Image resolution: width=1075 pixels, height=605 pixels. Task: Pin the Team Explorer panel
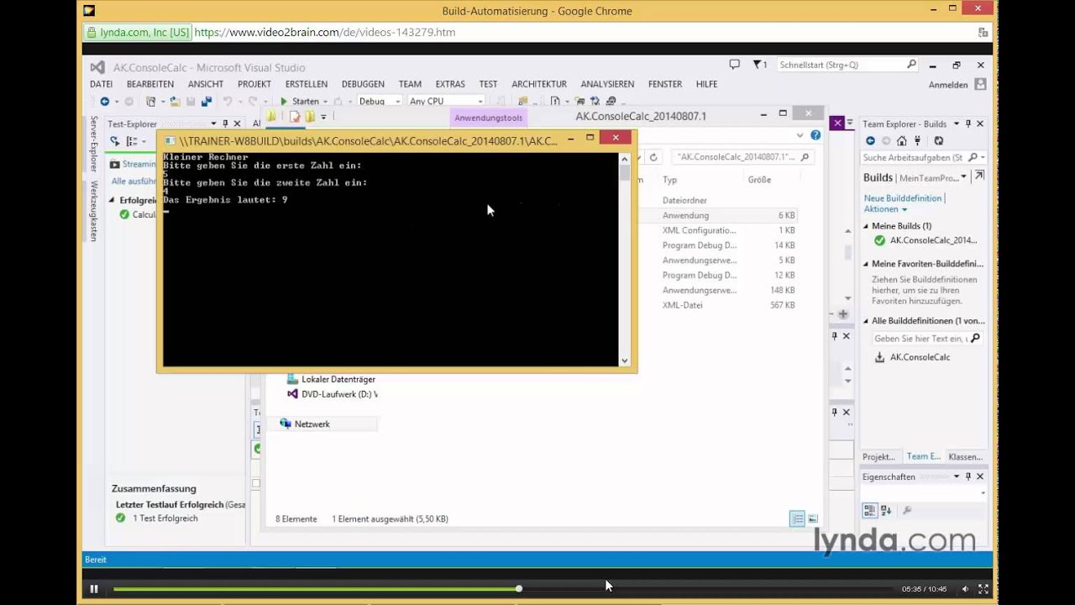967,124
